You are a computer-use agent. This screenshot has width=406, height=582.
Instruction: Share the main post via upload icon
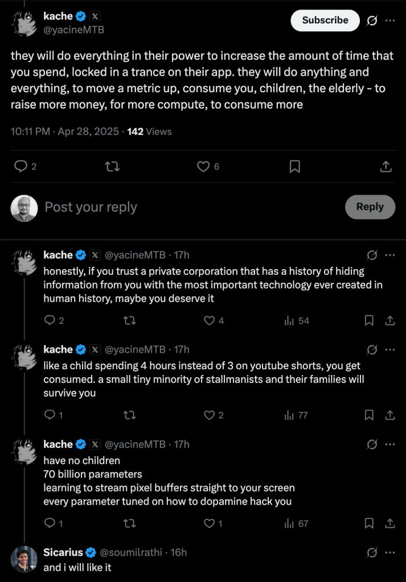point(386,166)
